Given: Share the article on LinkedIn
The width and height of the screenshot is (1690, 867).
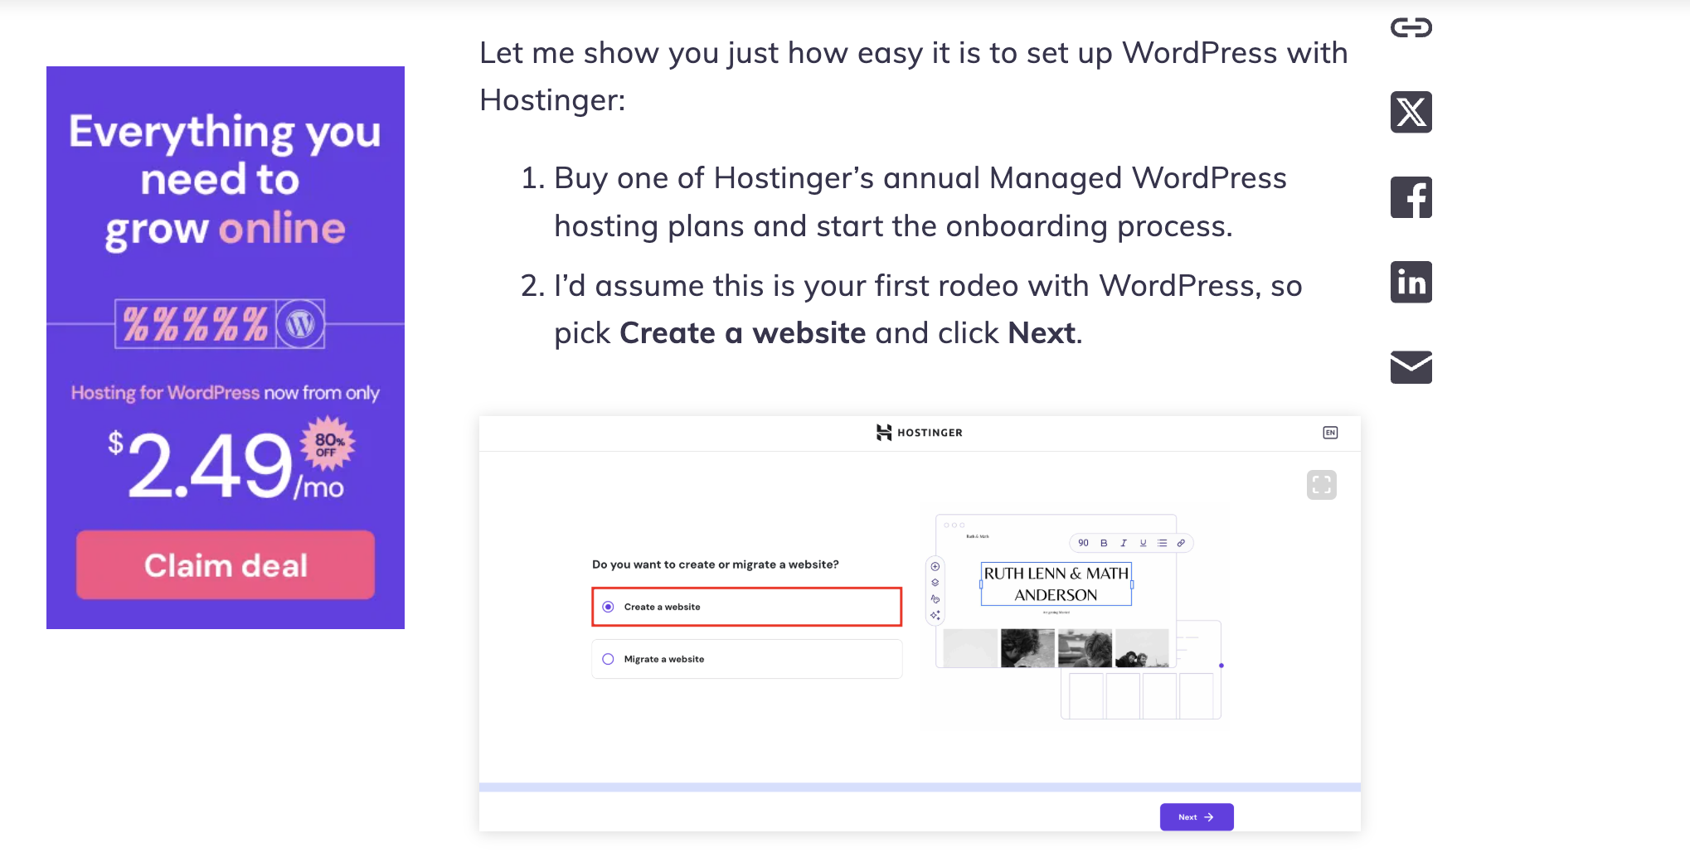Looking at the screenshot, I should 1411,283.
